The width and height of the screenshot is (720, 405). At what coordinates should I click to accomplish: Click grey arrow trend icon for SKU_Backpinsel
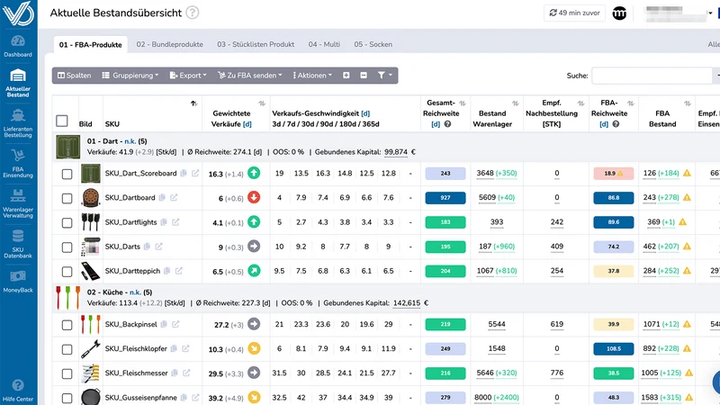pos(254,324)
